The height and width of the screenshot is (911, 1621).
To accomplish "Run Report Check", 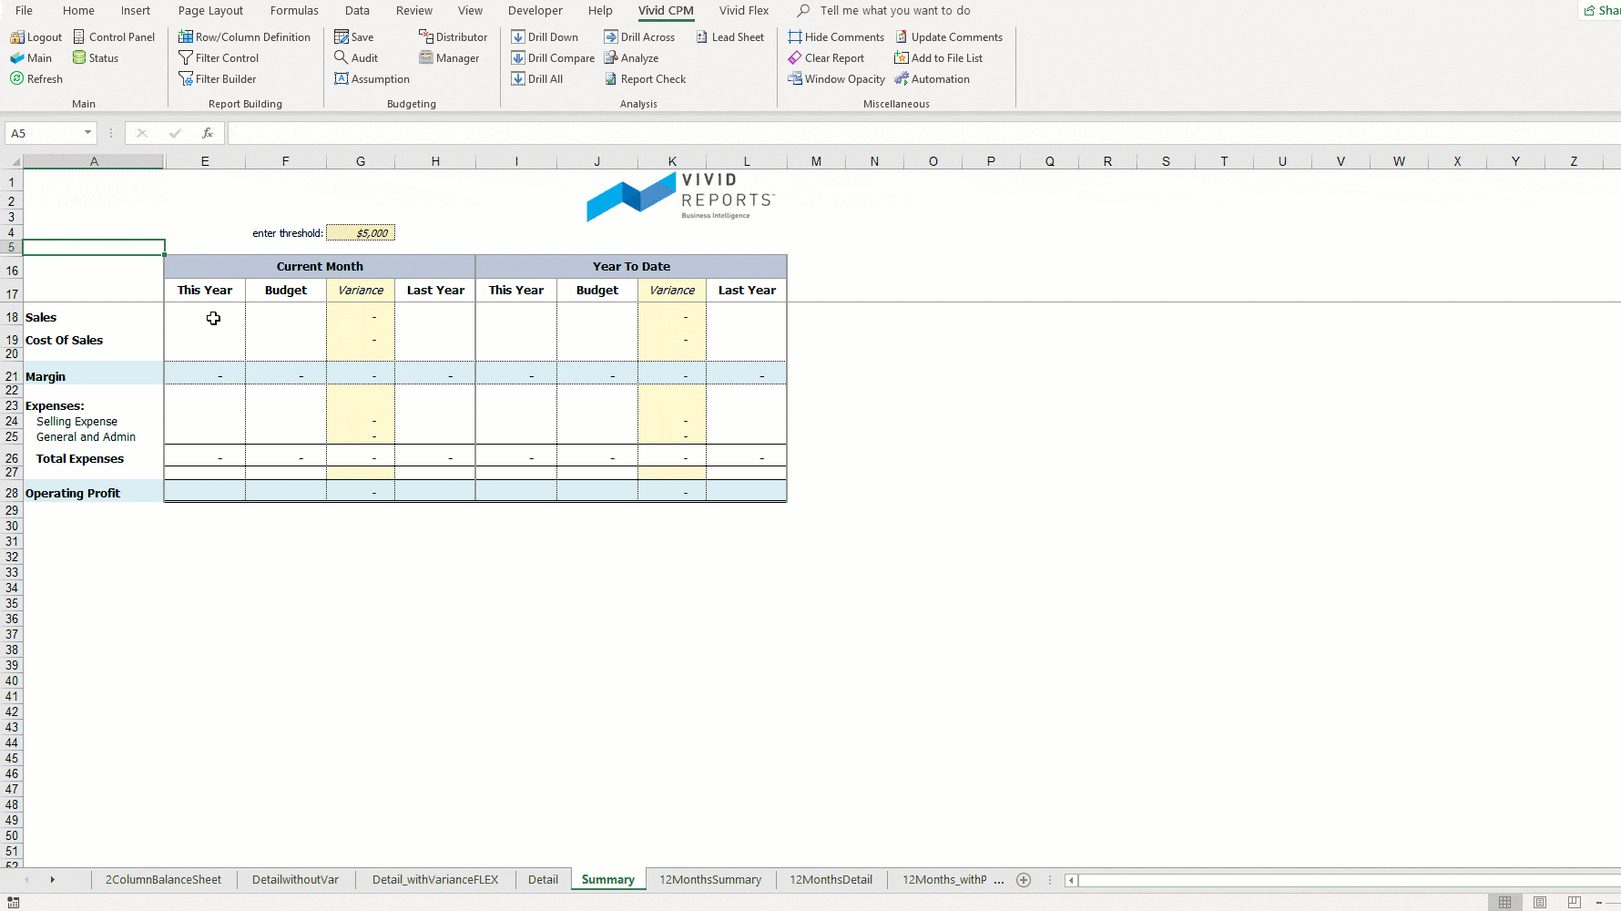I will tap(645, 79).
